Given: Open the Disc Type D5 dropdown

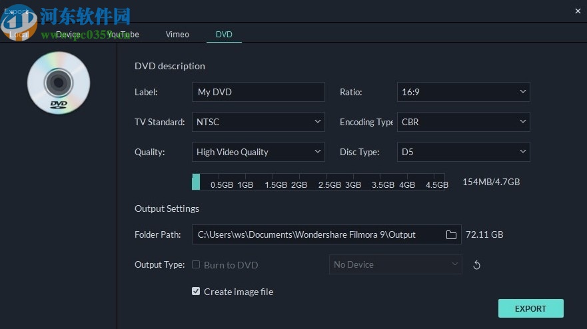Looking at the screenshot, I should click(x=463, y=152).
